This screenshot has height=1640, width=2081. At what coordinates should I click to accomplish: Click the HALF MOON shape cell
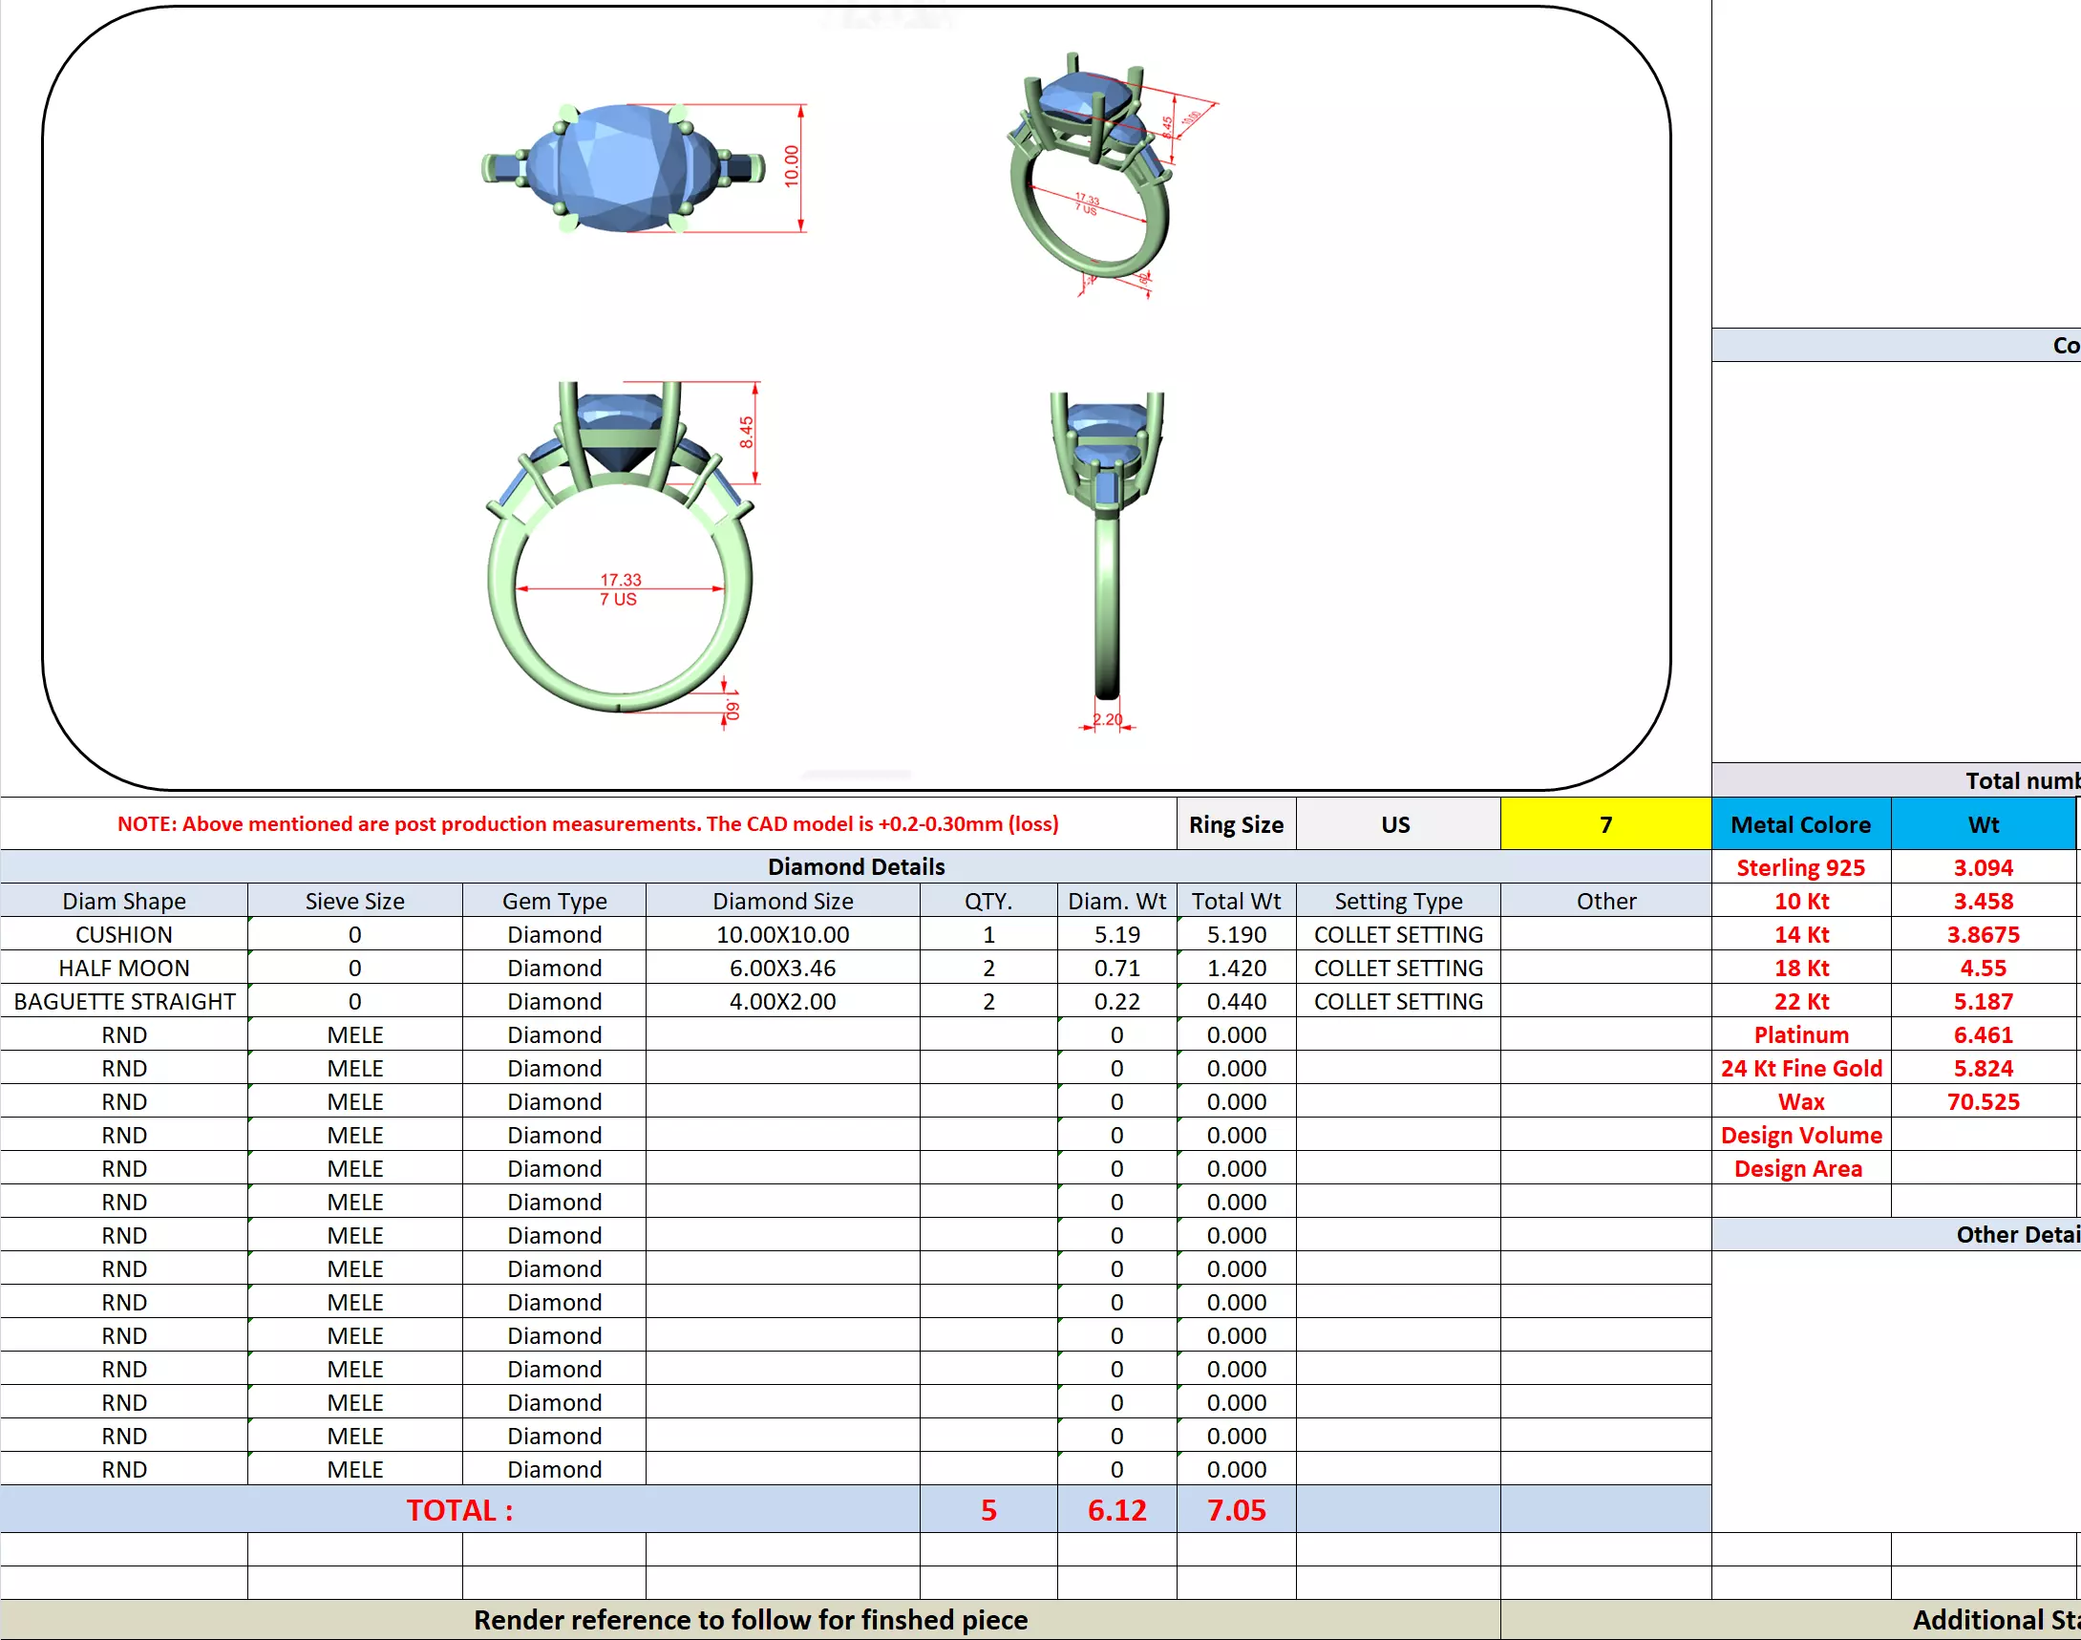pyautogui.click(x=124, y=968)
